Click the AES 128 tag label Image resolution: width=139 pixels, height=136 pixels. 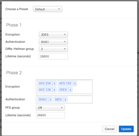[45, 90]
